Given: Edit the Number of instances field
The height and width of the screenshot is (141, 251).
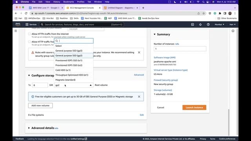Looking at the screenshot, I should [x=180, y=49].
